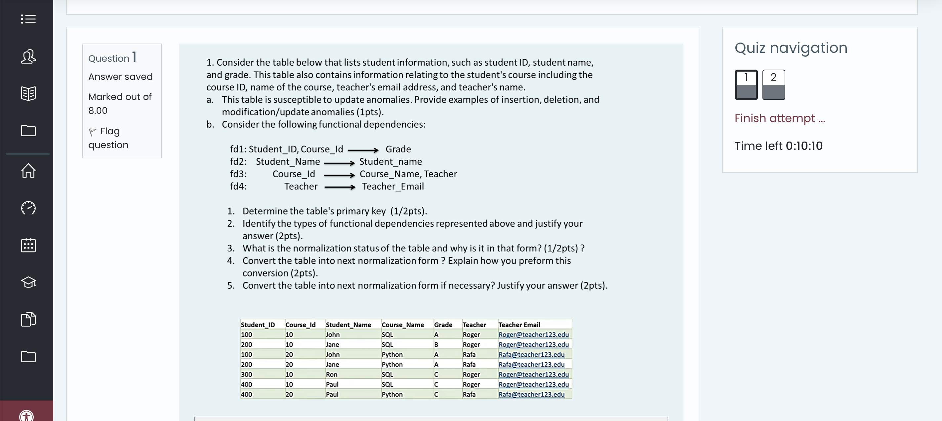Open first Roger@teacher123.edu email link
This screenshot has width=942, height=421.
pyautogui.click(x=534, y=335)
